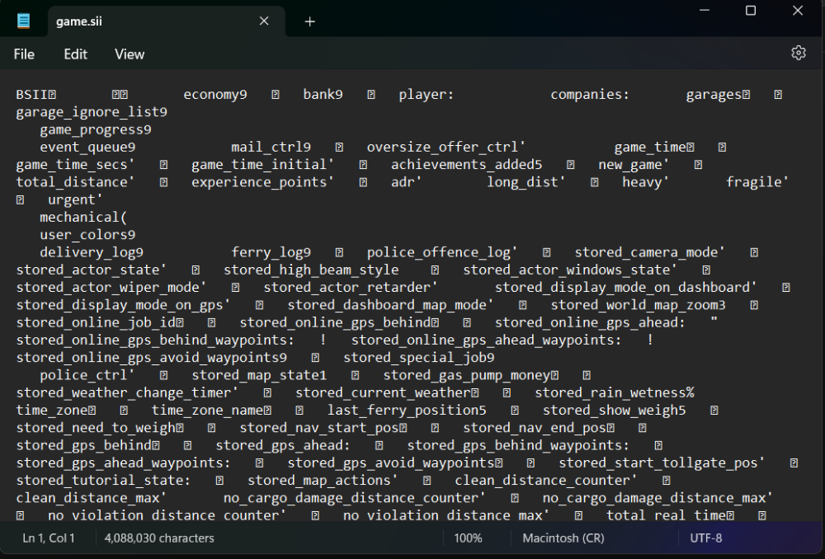
Task: Open the Edit menu
Action: 75,54
